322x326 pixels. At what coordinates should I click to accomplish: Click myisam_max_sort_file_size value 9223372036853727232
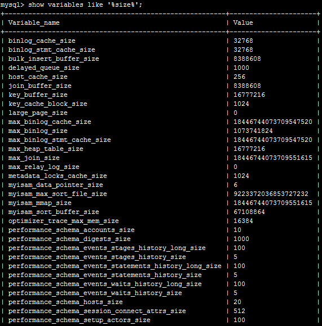271,194
